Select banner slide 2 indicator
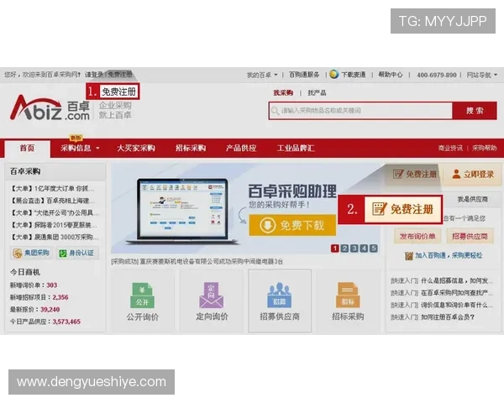 pos(344,249)
